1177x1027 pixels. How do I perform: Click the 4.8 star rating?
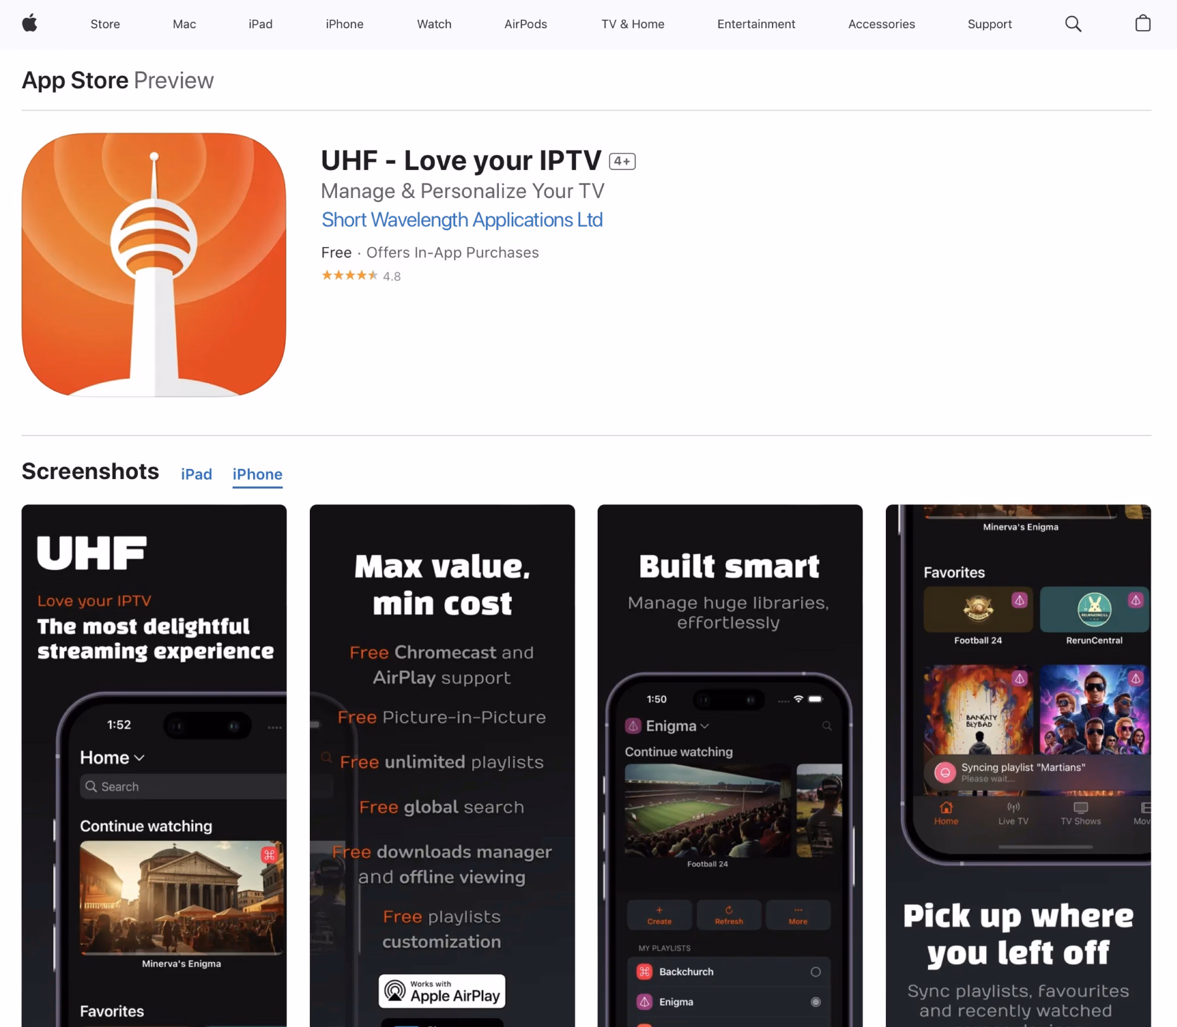tap(360, 276)
